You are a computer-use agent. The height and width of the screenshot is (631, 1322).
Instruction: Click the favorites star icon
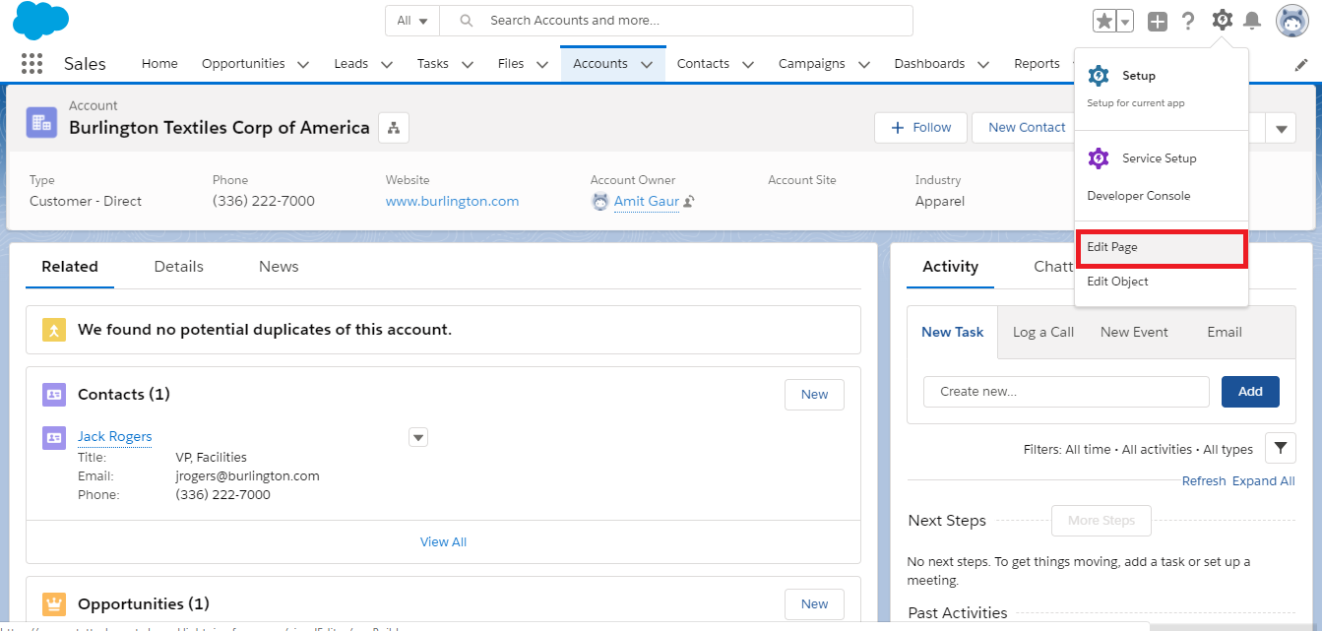[1104, 21]
